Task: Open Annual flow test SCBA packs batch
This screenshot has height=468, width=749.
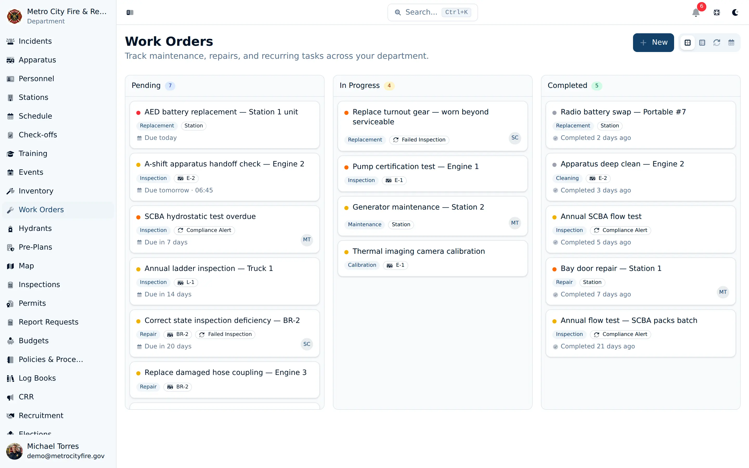Action: [640, 333]
